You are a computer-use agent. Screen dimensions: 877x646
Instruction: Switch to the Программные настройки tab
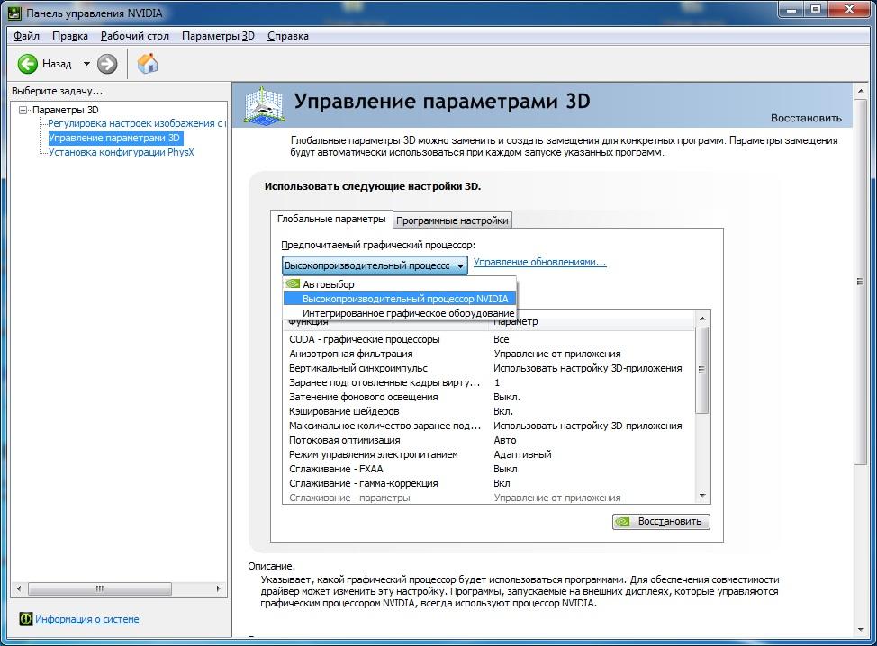452,220
